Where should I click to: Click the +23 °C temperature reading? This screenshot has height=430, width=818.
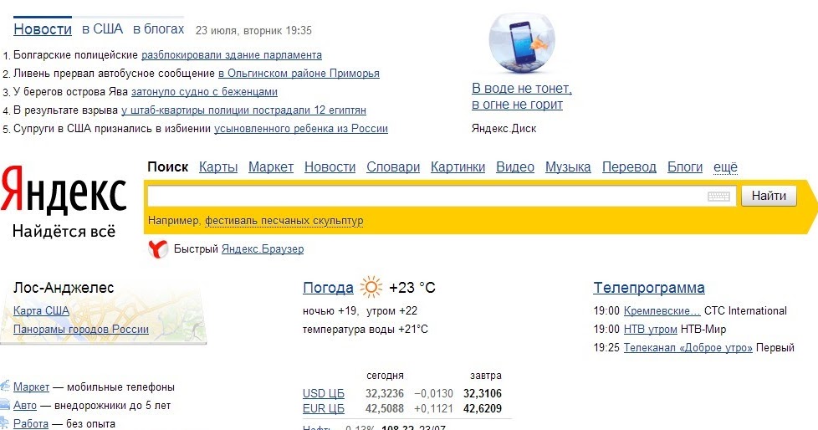(412, 288)
